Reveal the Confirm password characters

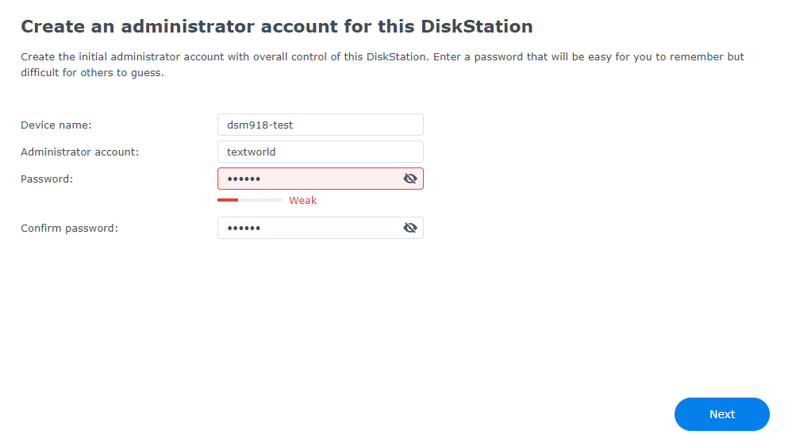[410, 228]
